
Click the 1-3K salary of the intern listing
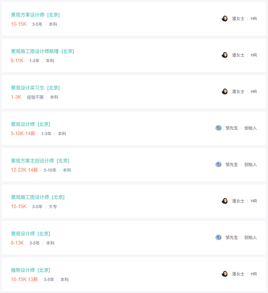(16, 97)
